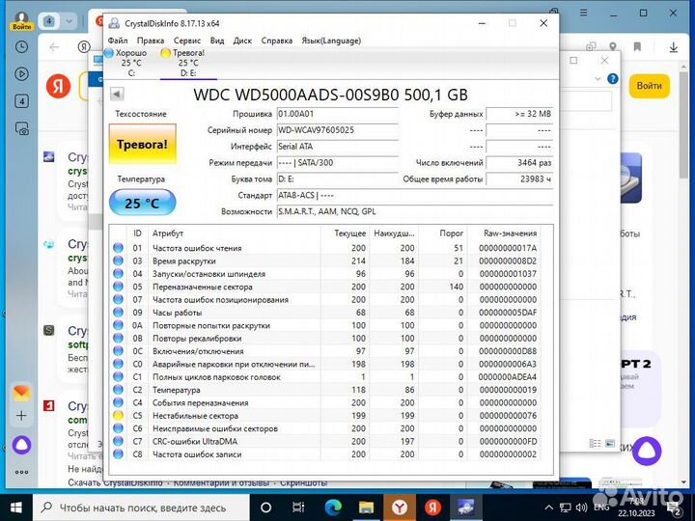The height and width of the screenshot is (521, 695).
Task: Open the Сервис menu
Action: point(187,41)
